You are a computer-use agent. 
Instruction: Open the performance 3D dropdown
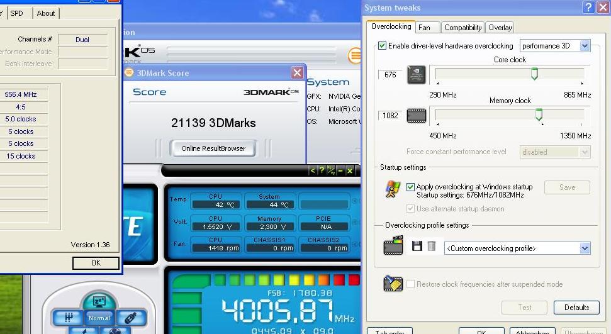(555, 45)
